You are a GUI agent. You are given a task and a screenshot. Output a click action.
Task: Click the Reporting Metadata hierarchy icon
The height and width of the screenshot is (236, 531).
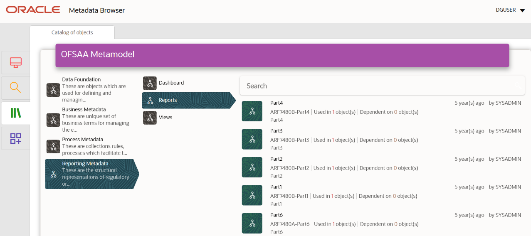coord(53,174)
